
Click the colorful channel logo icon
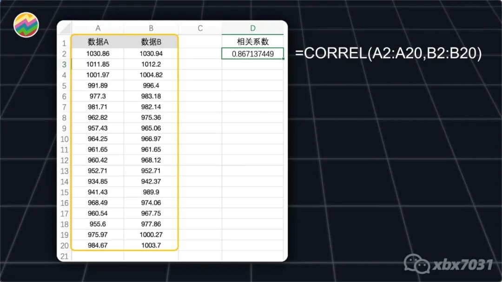coord(26,25)
